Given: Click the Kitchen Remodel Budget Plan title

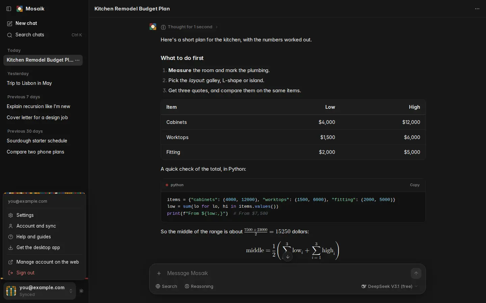Looking at the screenshot, I should pos(132,9).
